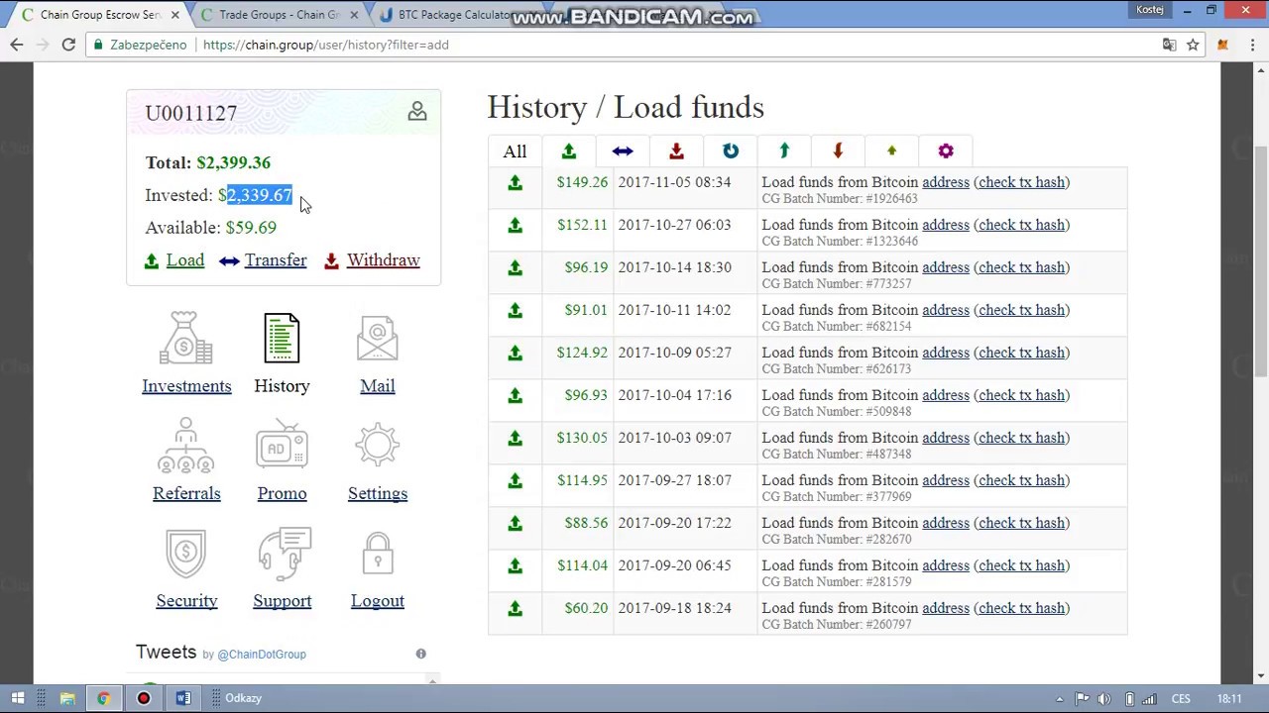Open the Referrals people icon
Screen dimensions: 1269x713
185,446
